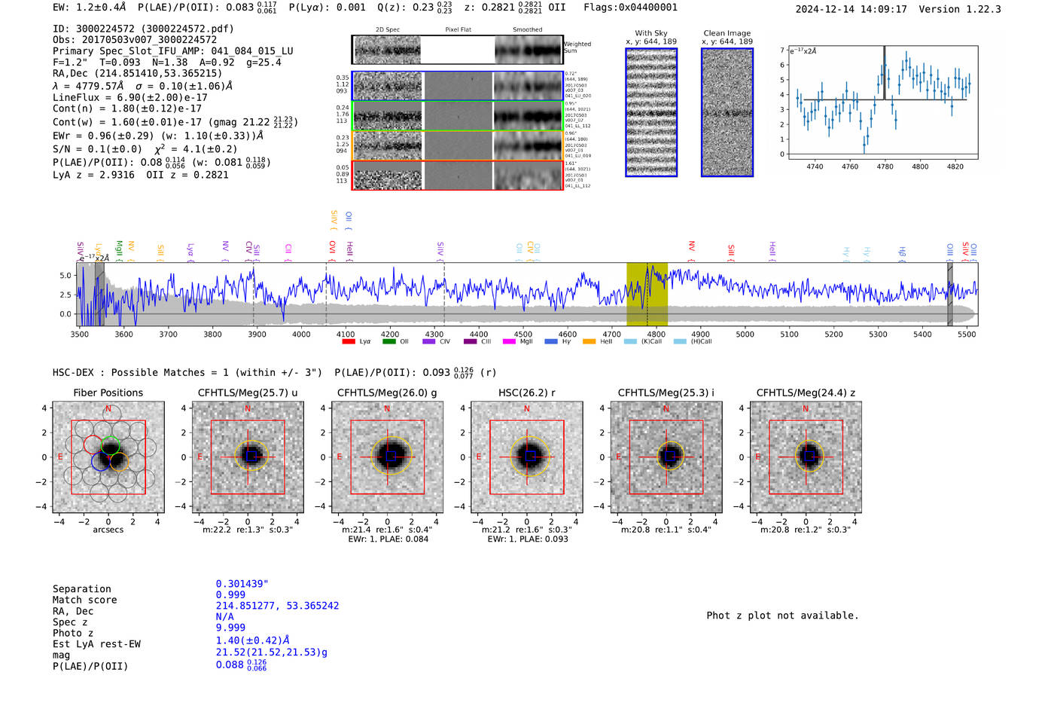Click the Lyα red legend swatch
This screenshot has height=718, width=1054.
[x=348, y=341]
